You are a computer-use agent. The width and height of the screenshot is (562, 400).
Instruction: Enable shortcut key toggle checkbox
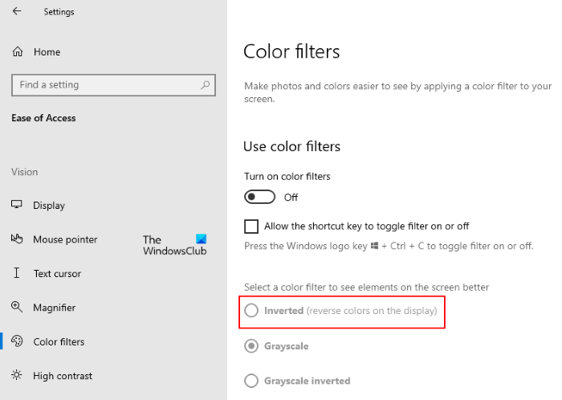(x=251, y=227)
